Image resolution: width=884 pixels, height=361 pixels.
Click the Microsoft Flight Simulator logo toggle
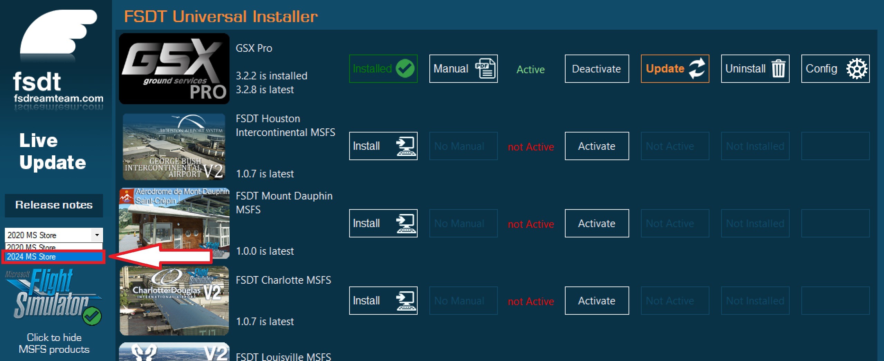(54, 297)
